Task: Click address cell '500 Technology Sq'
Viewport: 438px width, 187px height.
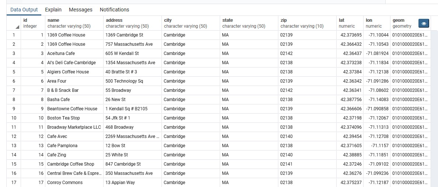Action: point(132,81)
